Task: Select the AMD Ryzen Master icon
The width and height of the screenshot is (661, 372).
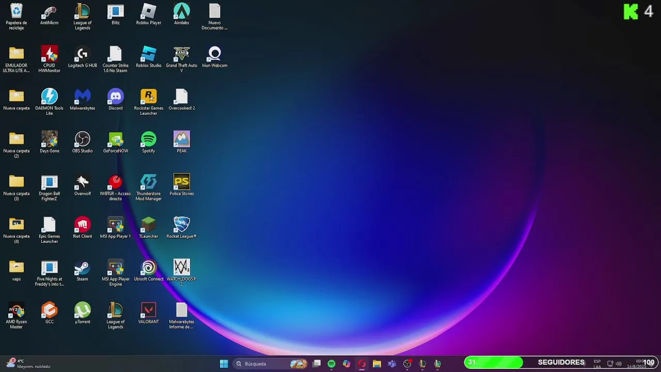Action: coord(17,316)
